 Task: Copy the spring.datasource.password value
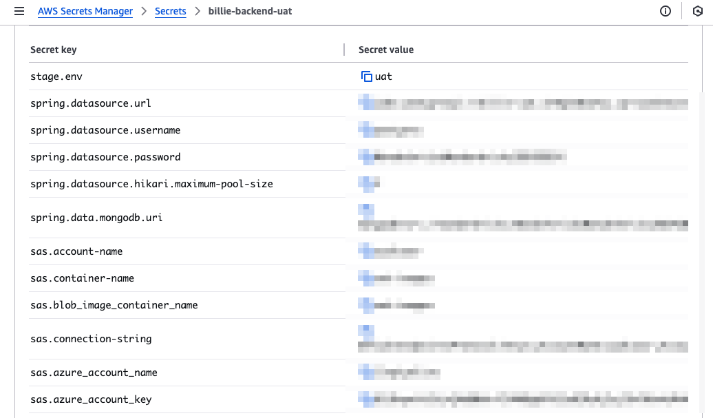click(x=367, y=156)
